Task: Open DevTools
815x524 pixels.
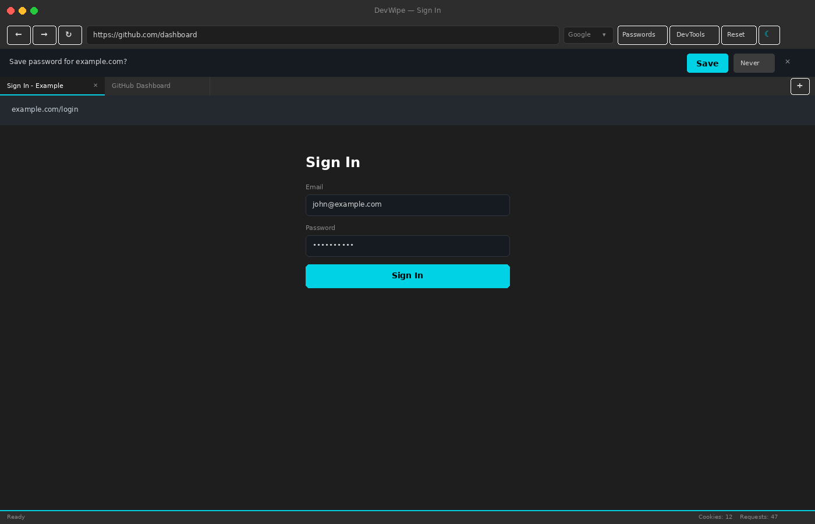Action: [694, 35]
